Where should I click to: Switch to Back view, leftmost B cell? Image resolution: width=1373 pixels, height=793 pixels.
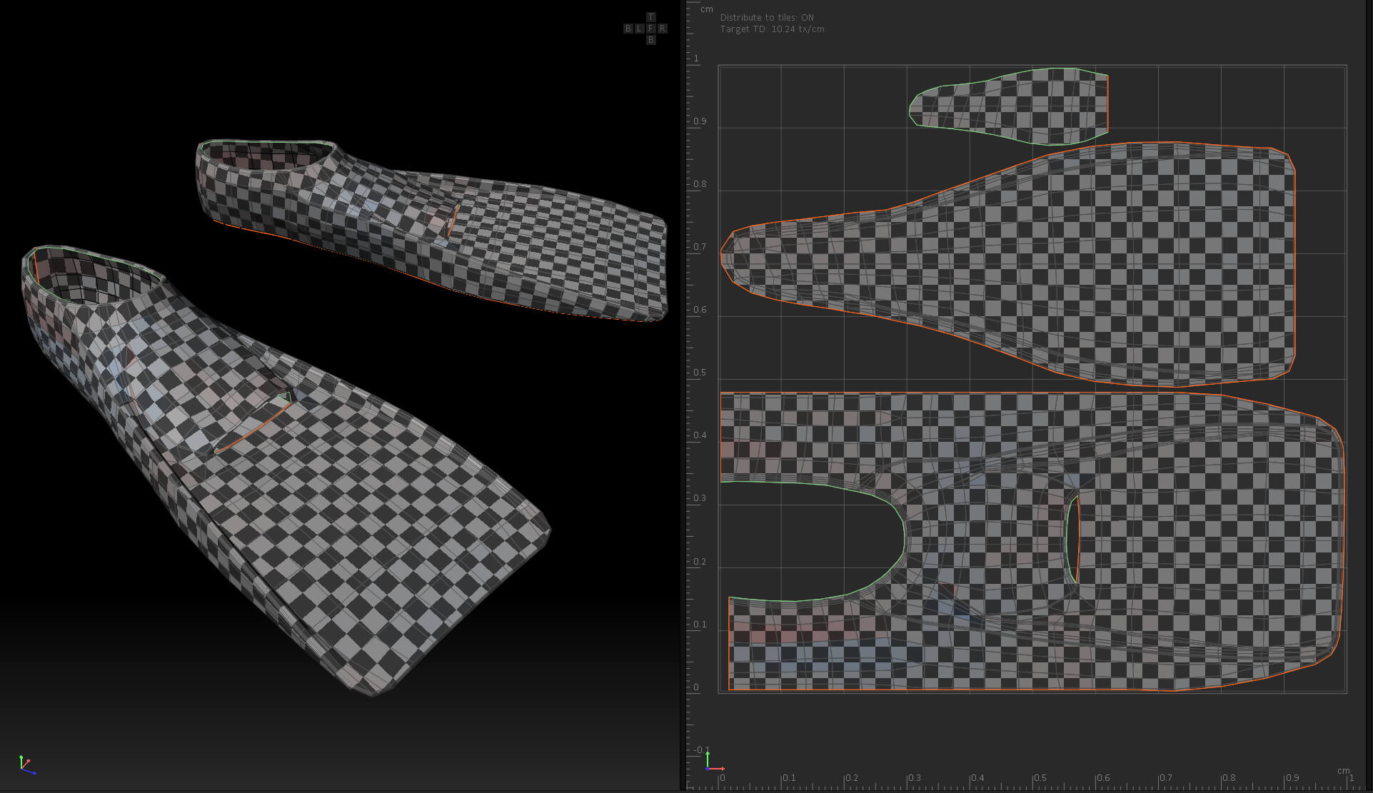pos(628,29)
